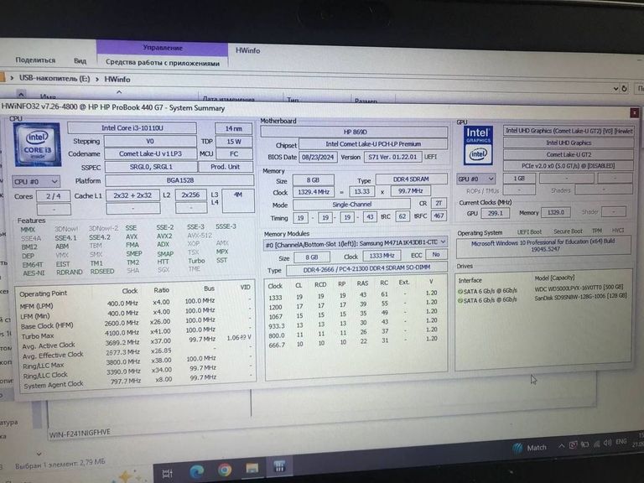644x483 pixels.
Task: Click the Secure Boot indicator label
Action: click(568, 231)
